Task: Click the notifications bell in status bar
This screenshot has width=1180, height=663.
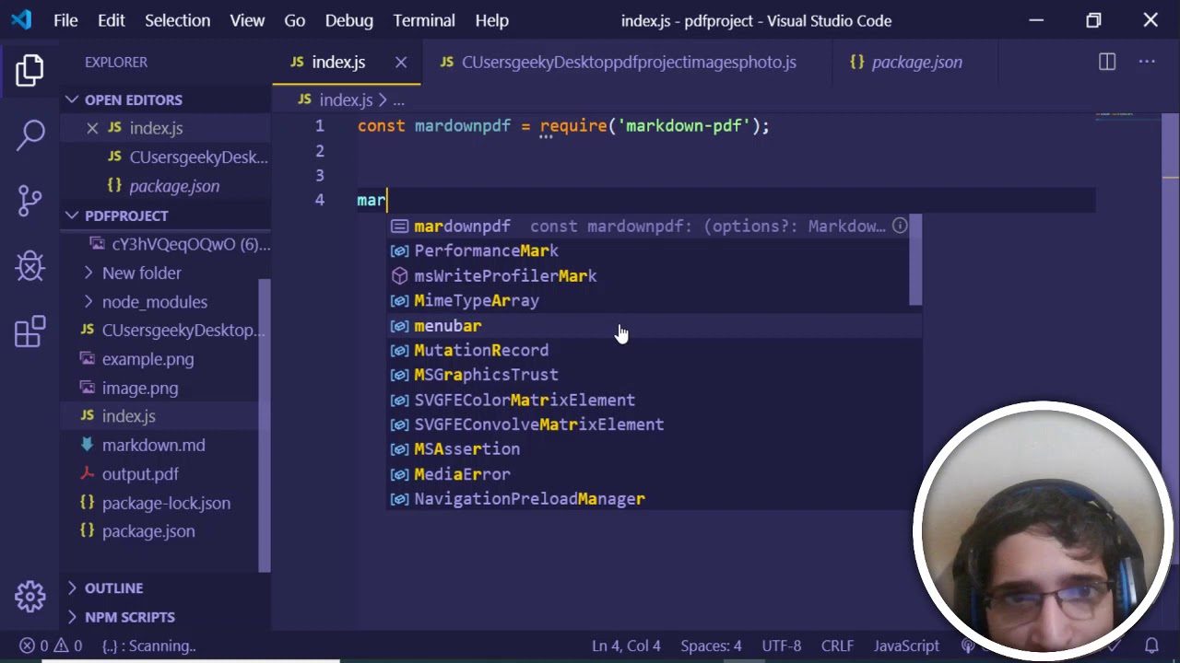Action: [x=1151, y=646]
